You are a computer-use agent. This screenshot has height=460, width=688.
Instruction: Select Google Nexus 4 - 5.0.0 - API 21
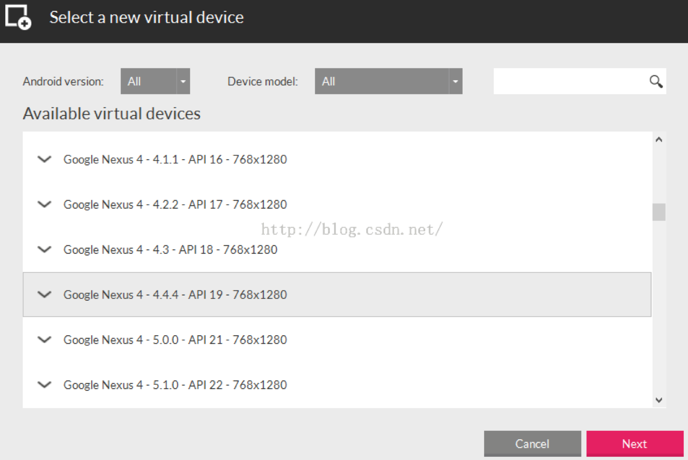(x=337, y=340)
